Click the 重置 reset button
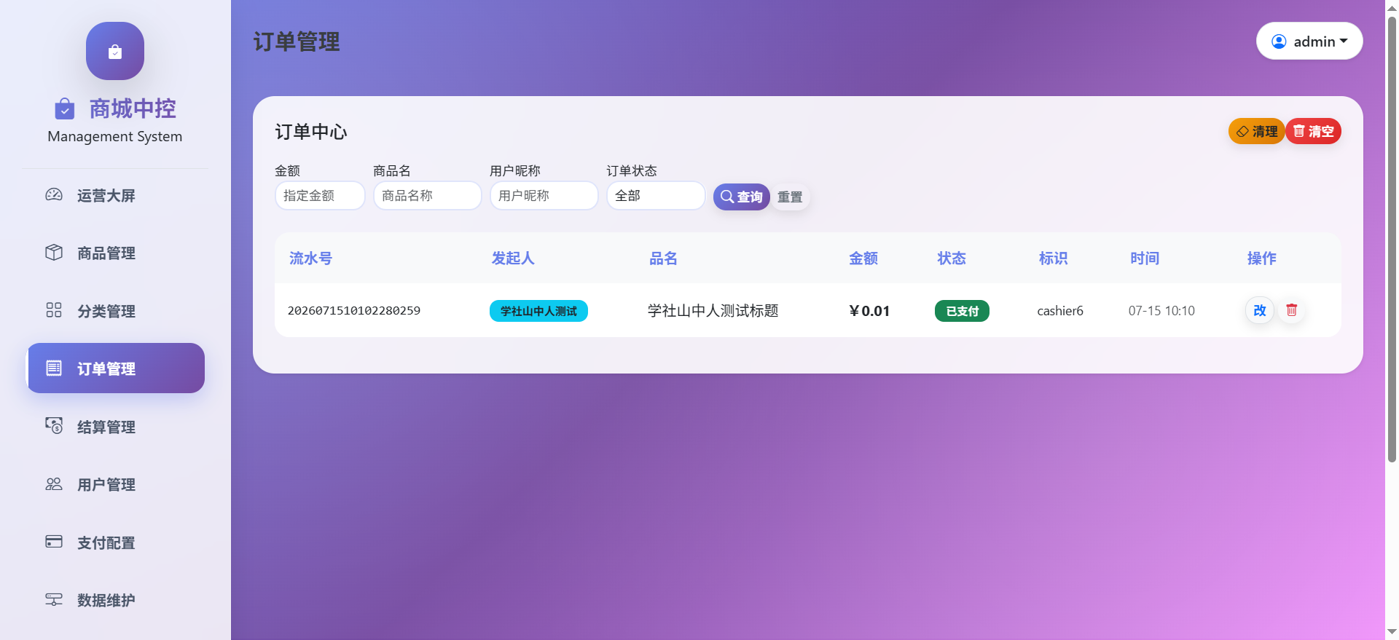1399x640 pixels. point(790,197)
